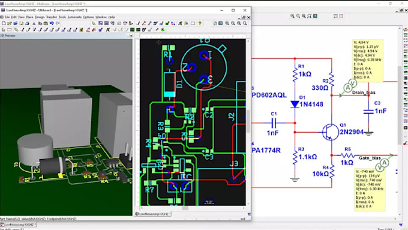Image resolution: width=408 pixels, height=230 pixels.
Task: Click the C3 1nF capacitor in schematic
Action: tap(368, 112)
